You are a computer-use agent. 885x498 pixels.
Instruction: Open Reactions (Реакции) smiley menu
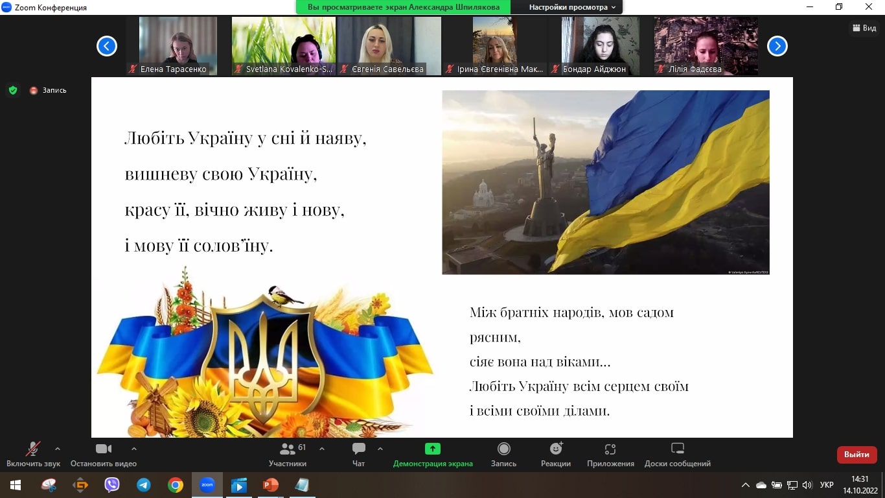point(556,449)
